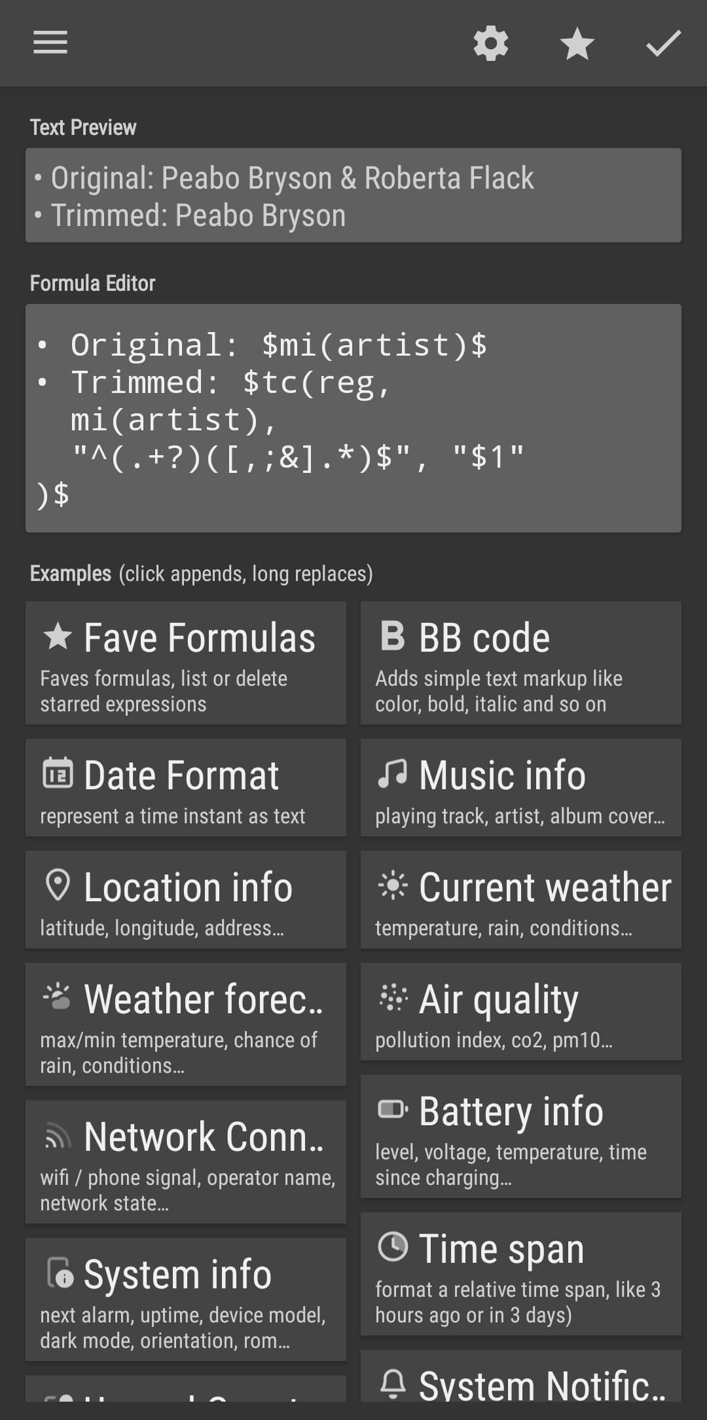Image resolution: width=707 pixels, height=1420 pixels.
Task: Click the Battery info battery icon
Action: 393,1110
